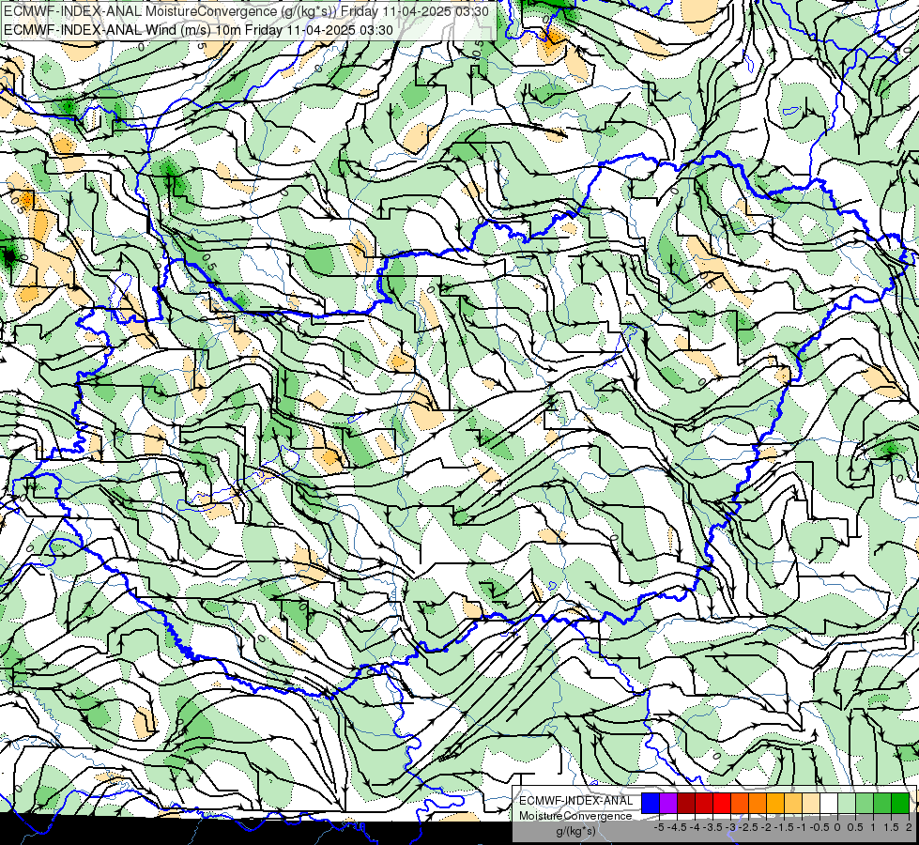Click the -5 legend scale value

pos(659,827)
